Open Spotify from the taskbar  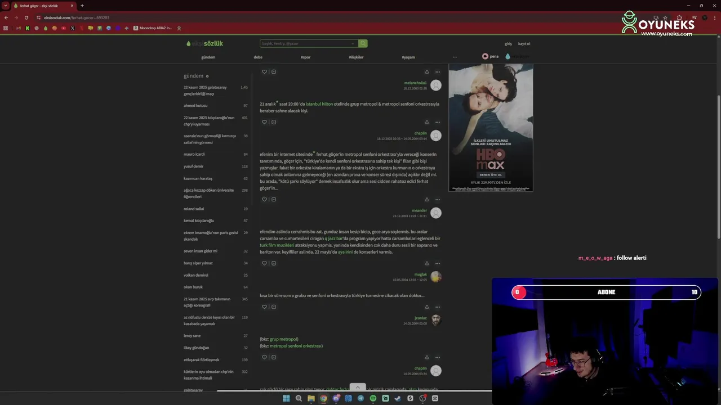373,398
